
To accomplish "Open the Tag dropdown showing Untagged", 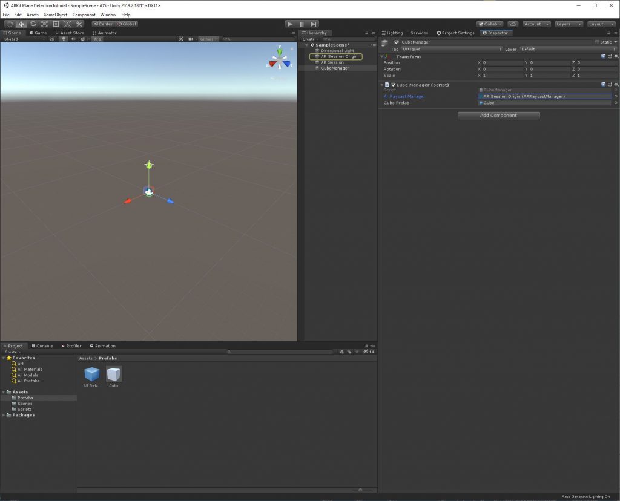I will [x=452, y=49].
